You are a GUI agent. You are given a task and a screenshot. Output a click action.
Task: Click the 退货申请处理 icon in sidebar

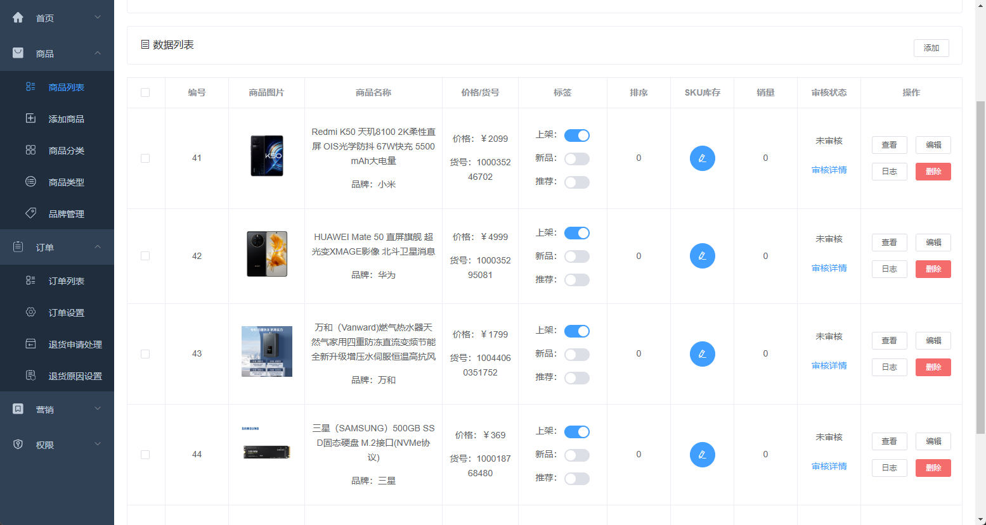coord(30,344)
